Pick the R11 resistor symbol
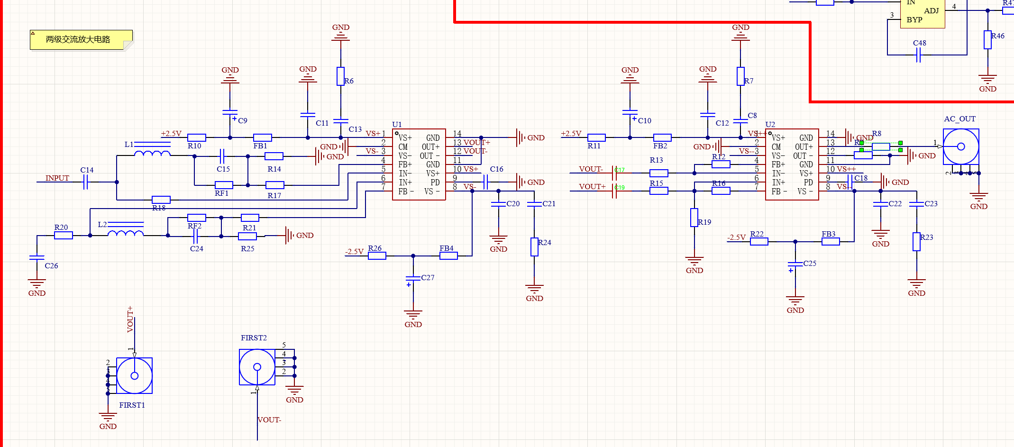This screenshot has height=447, width=1014. (596, 137)
